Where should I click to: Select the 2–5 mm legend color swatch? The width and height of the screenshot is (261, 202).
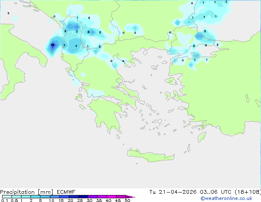point(35,197)
